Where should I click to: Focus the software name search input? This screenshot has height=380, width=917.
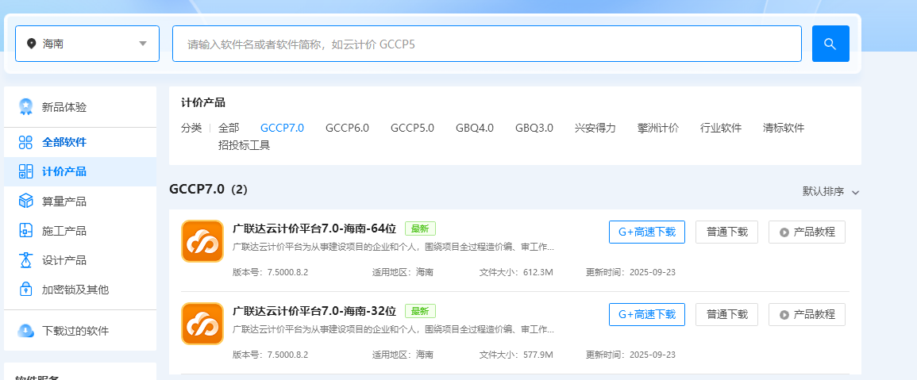(487, 44)
